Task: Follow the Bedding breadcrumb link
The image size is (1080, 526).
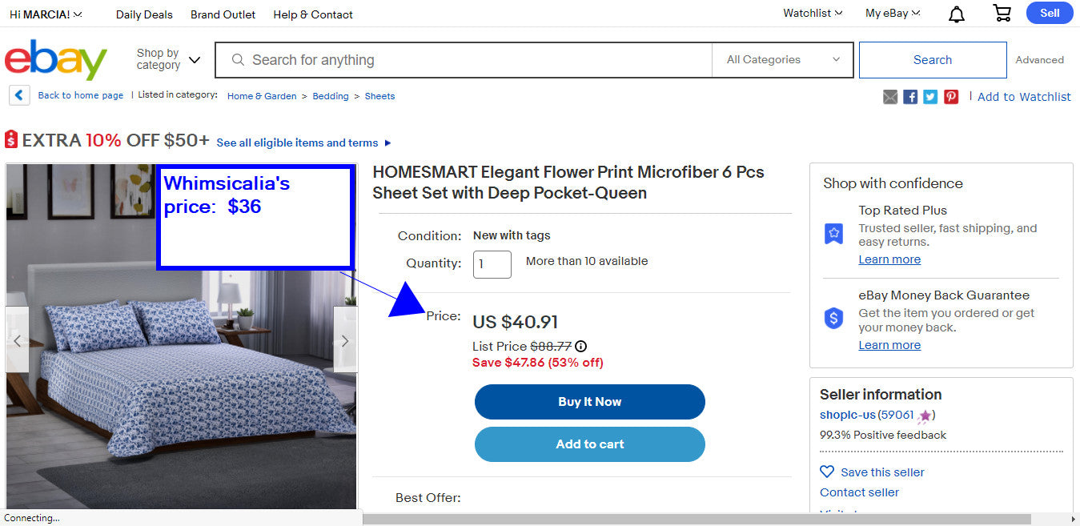Action: [x=330, y=96]
